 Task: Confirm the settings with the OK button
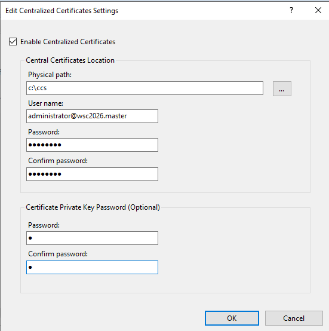coord(232,318)
